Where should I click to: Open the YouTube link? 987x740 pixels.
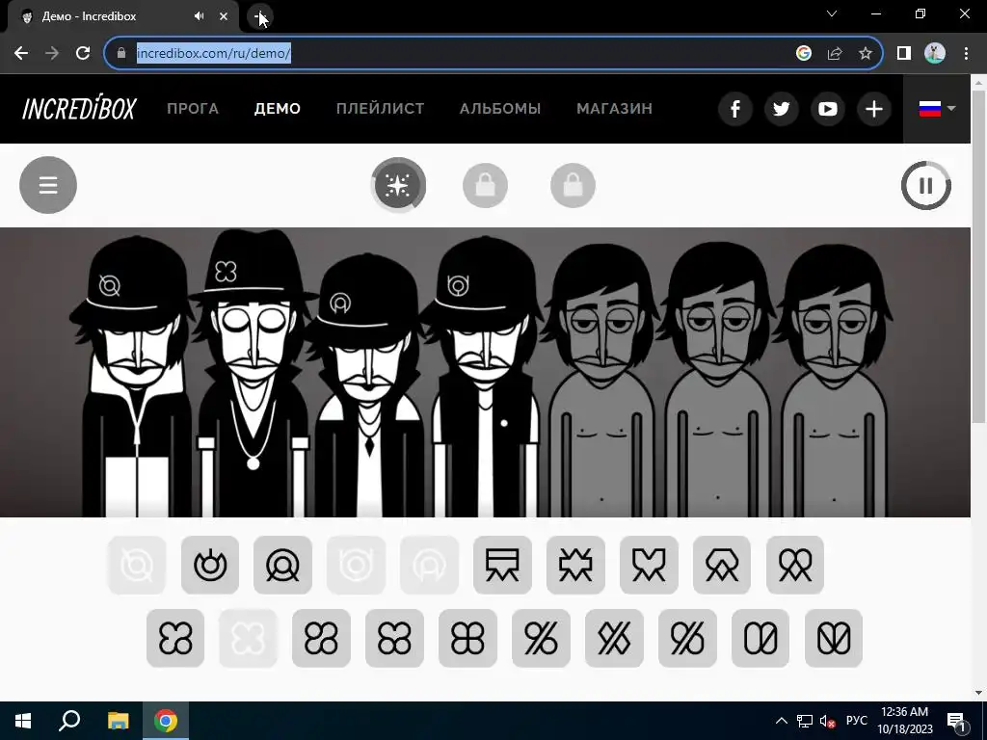point(828,109)
